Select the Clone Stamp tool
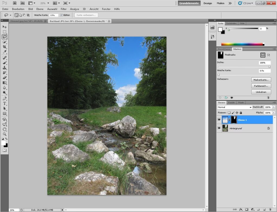The width and height of the screenshot is (277, 212). 5,68
